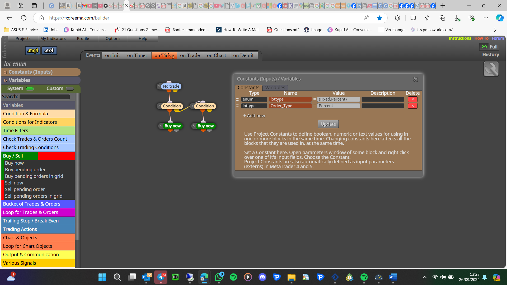
Task: Collapse Buy / Sell category
Action: tap(38, 156)
